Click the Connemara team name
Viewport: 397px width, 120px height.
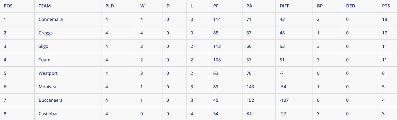click(x=51, y=19)
